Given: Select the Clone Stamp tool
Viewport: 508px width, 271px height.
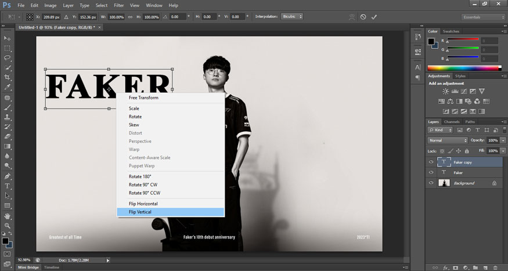Looking at the screenshot, I should (x=7, y=117).
